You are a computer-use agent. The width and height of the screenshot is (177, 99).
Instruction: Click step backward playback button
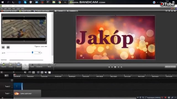(x=112, y=67)
